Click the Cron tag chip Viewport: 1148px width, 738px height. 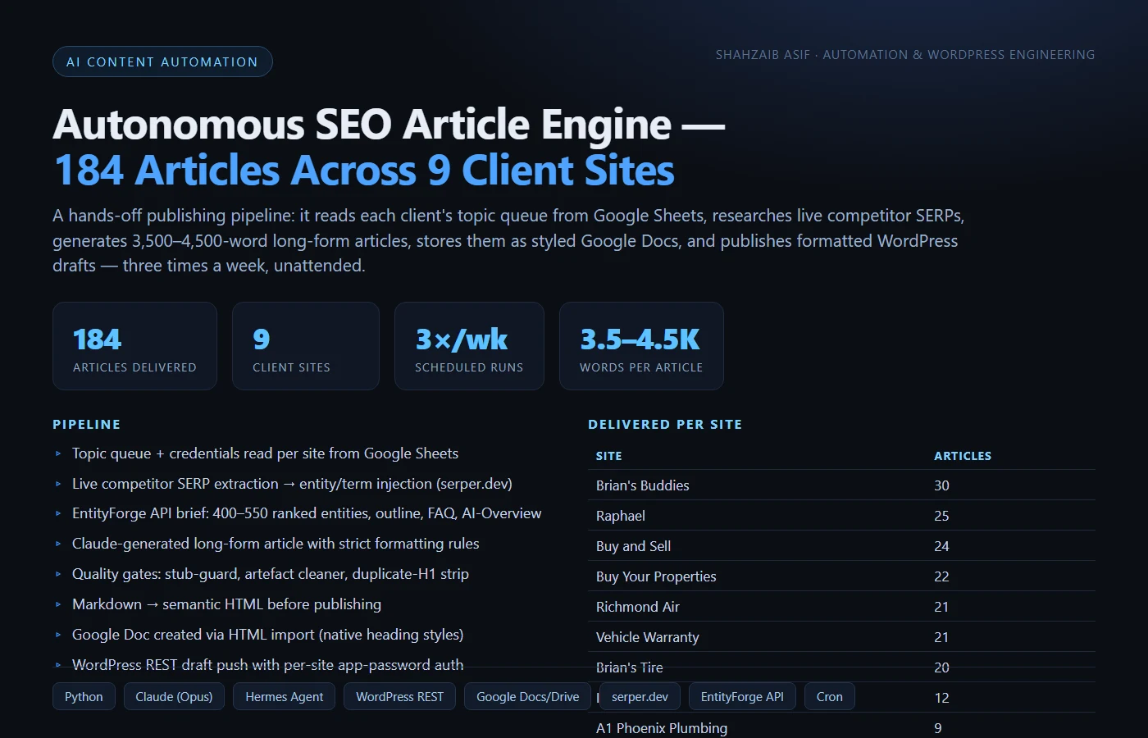[x=830, y=696]
